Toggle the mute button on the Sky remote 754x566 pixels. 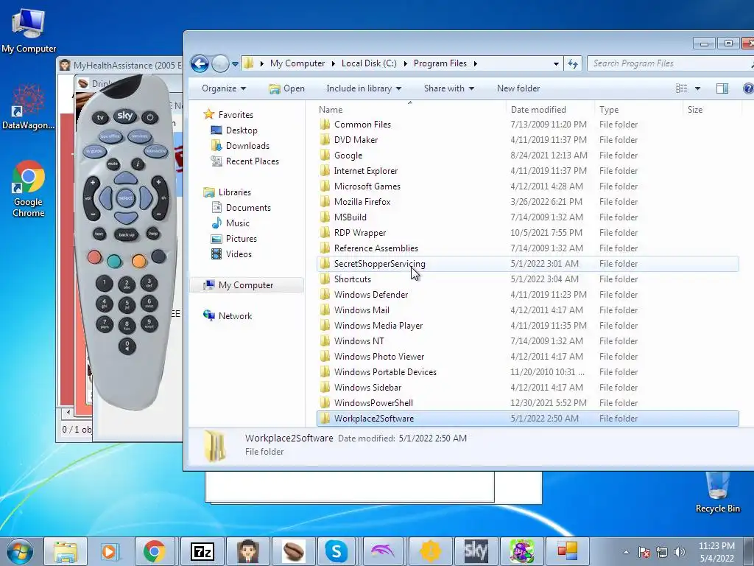point(113,164)
